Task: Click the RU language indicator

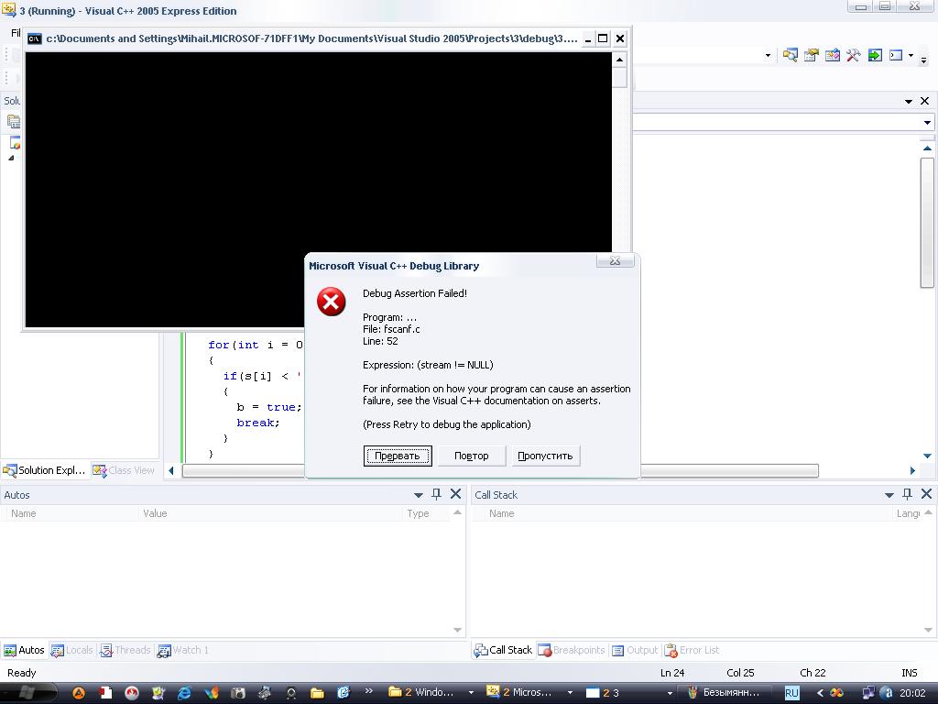Action: (791, 693)
